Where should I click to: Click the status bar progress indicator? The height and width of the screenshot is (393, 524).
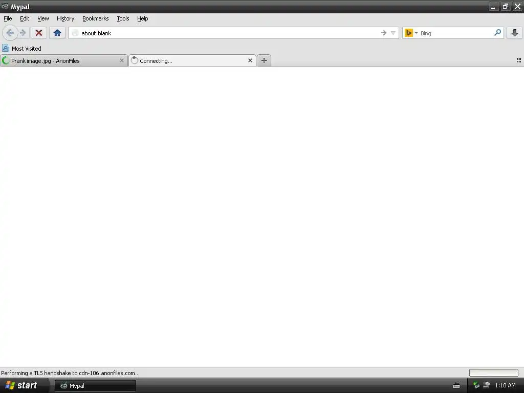494,373
